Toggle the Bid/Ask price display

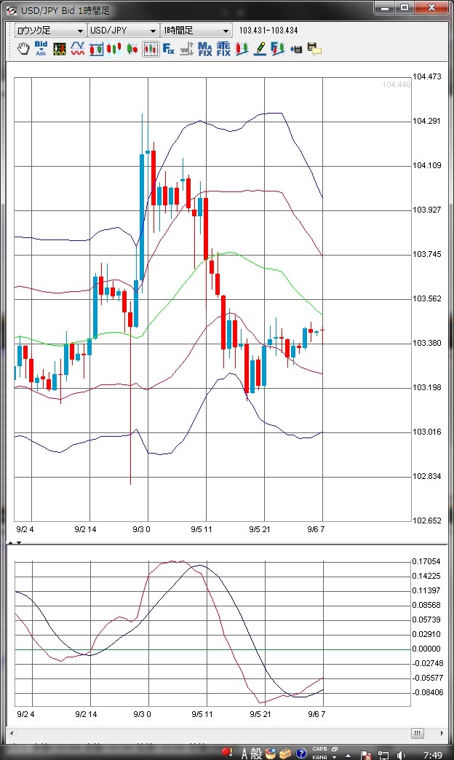41,49
